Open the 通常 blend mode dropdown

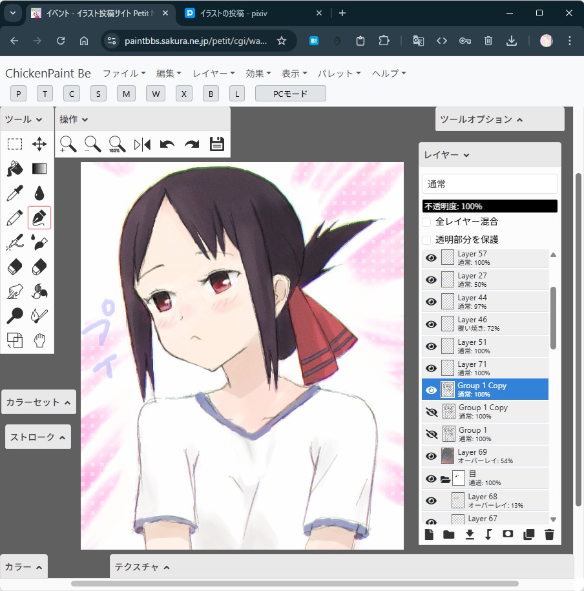(490, 184)
